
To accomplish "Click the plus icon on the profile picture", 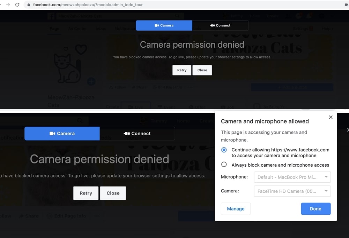I will (x=91, y=82).
